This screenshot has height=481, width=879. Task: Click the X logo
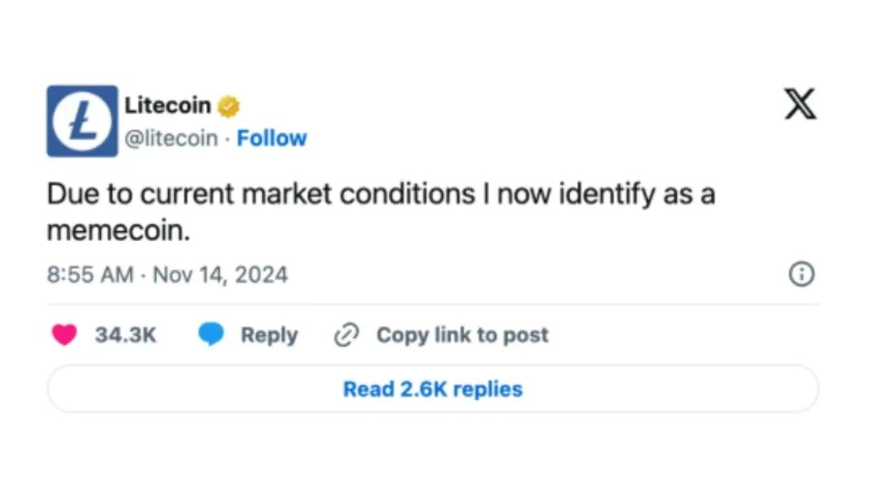800,105
